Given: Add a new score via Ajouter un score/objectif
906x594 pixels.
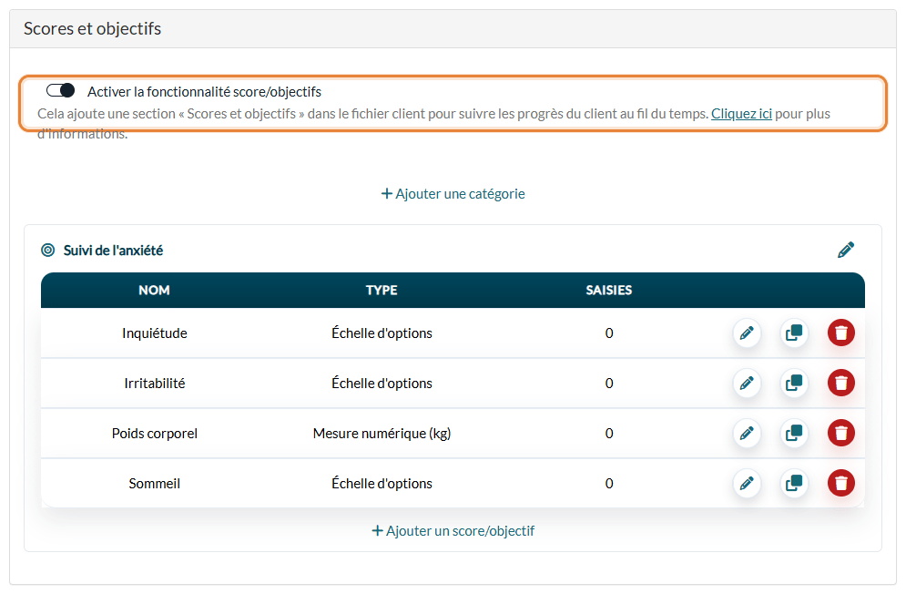Looking at the screenshot, I should (x=453, y=531).
